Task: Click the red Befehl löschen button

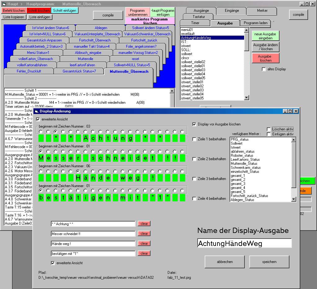Action: [14, 11]
